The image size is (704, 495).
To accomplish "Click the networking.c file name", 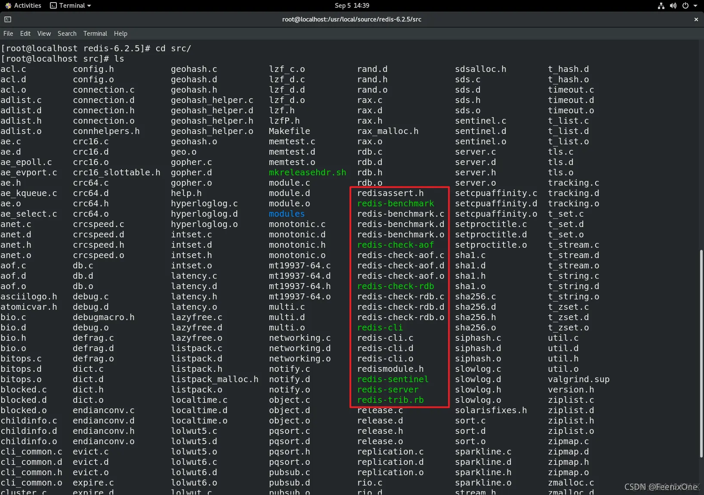I will 300,338.
